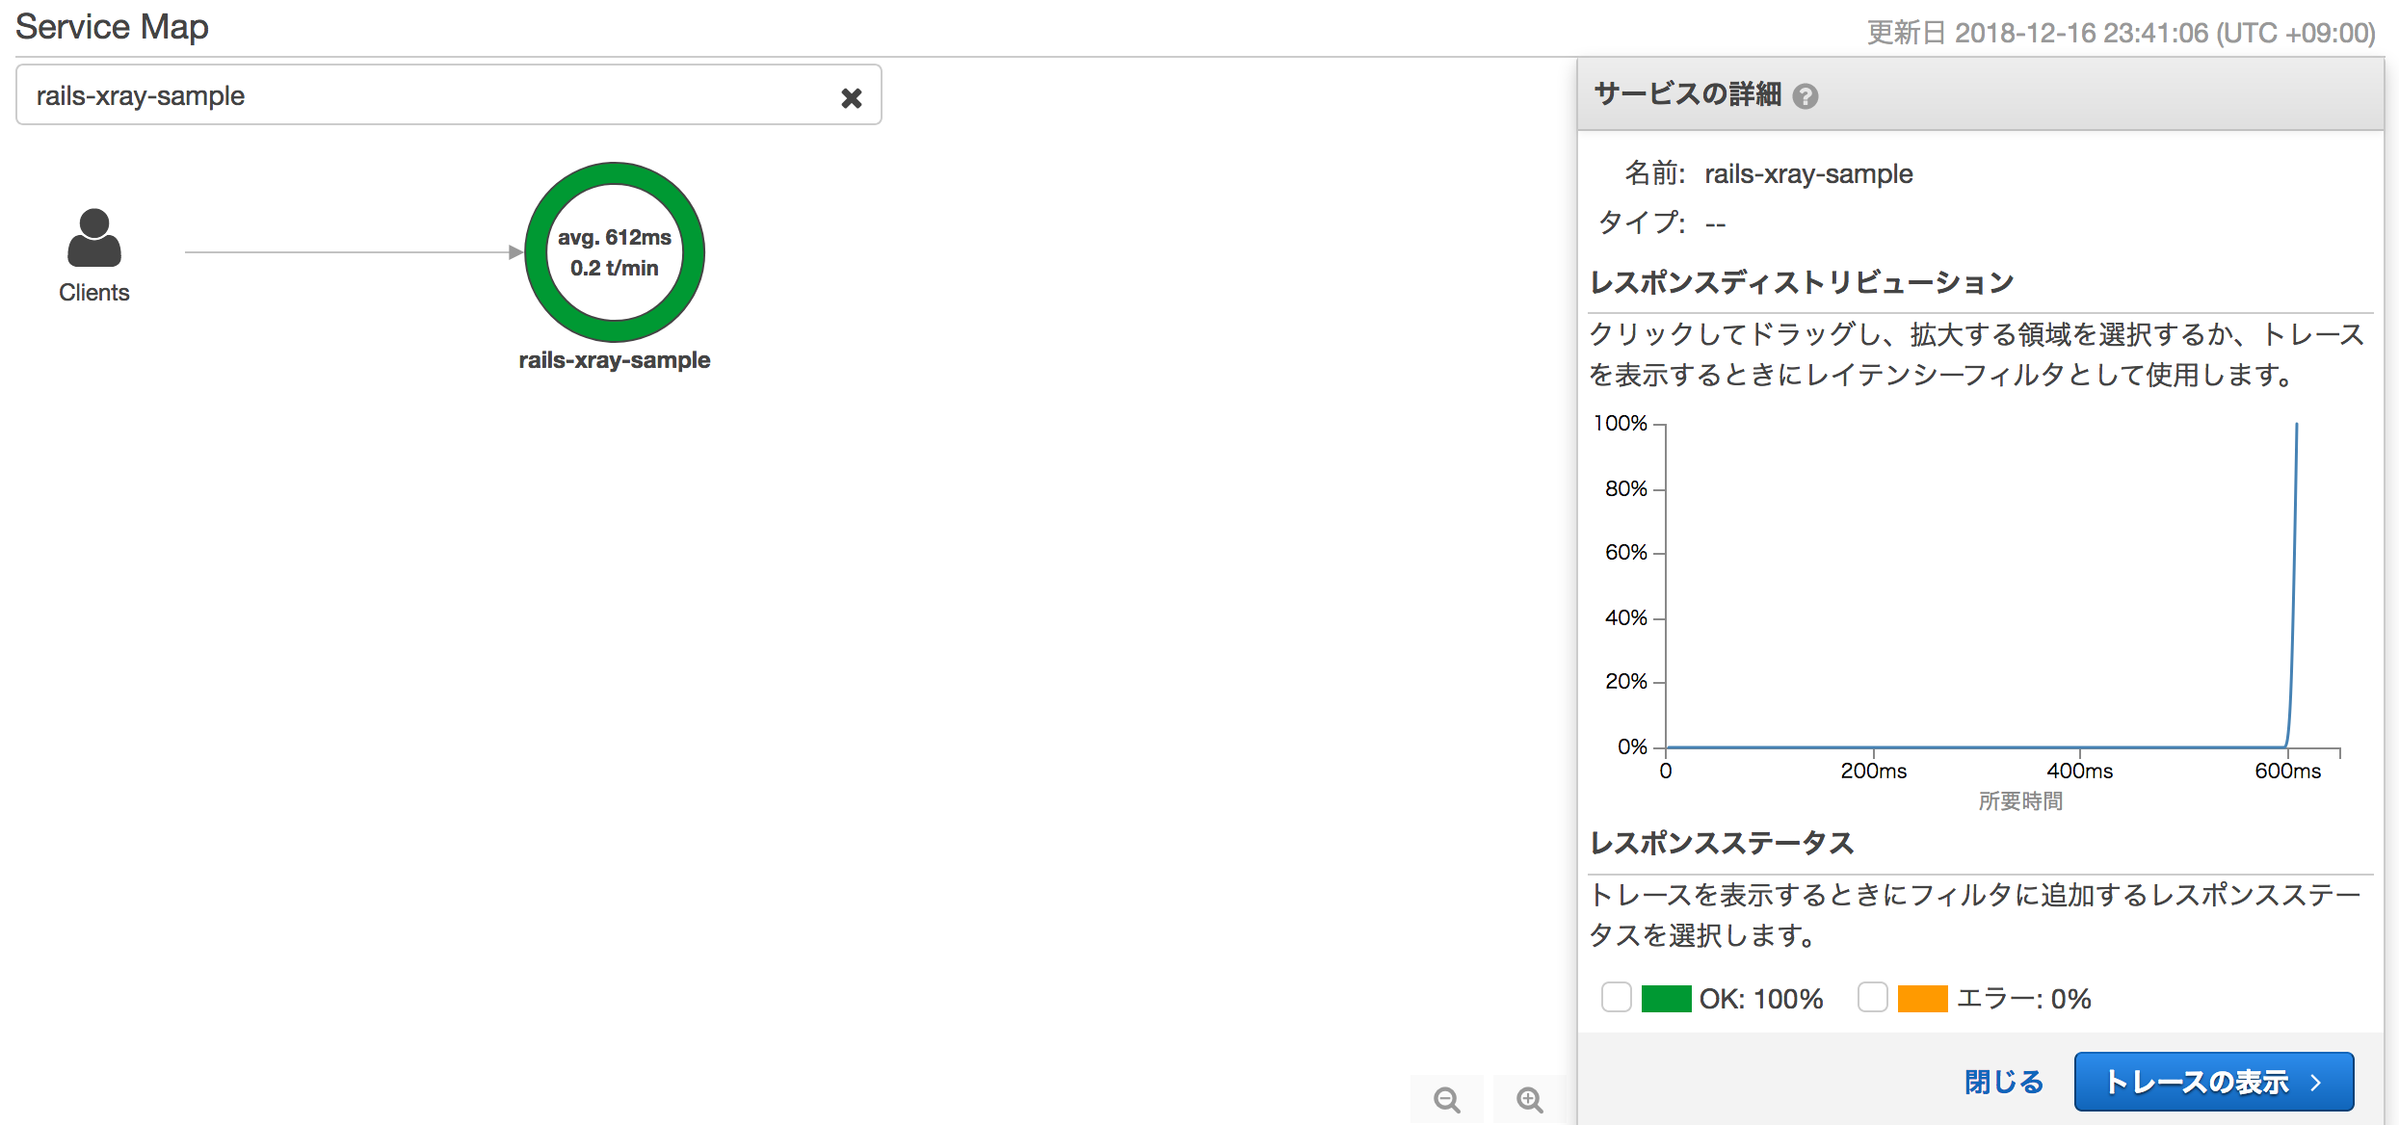Check the エラー: 0% status checkbox

[1872, 998]
